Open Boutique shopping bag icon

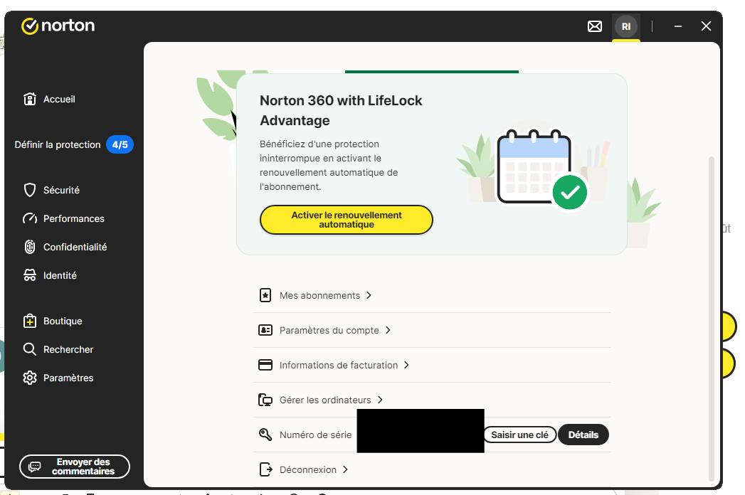30,321
